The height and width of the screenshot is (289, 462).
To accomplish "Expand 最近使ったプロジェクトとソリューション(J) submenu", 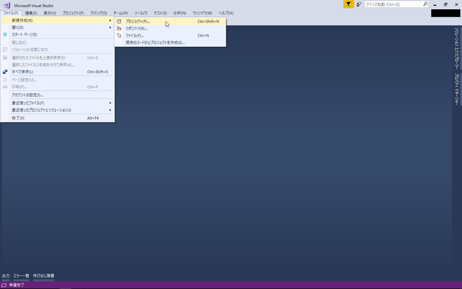I will [x=57, y=110].
